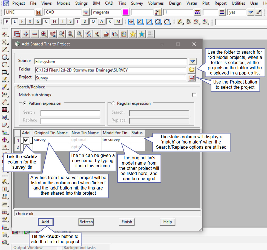Toggle Add checkbox for survey tin
Image resolution: width=267 pixels, height=250 pixels.
tap(26, 140)
